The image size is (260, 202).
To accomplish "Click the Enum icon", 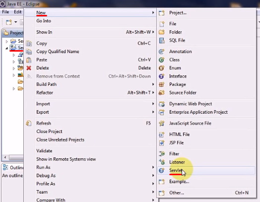I will pyautogui.click(x=162, y=68).
